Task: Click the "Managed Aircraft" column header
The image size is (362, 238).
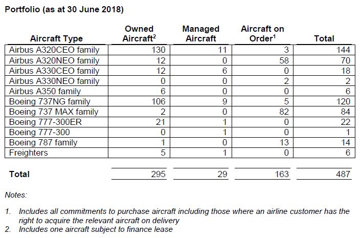Action: click(200, 34)
